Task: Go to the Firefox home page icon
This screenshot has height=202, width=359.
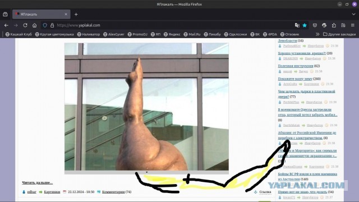Action: click(x=34, y=25)
